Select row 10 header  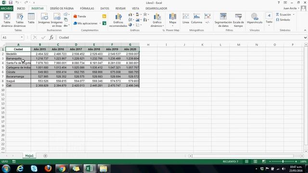(x=3, y=90)
